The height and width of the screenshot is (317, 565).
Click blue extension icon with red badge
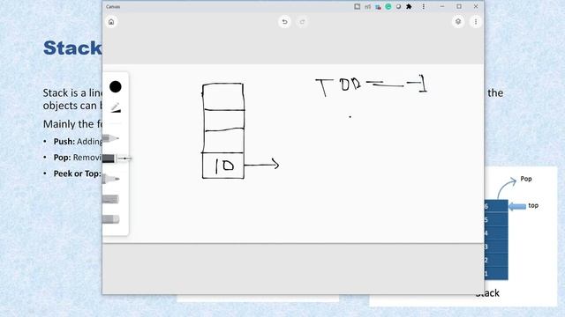(x=378, y=7)
